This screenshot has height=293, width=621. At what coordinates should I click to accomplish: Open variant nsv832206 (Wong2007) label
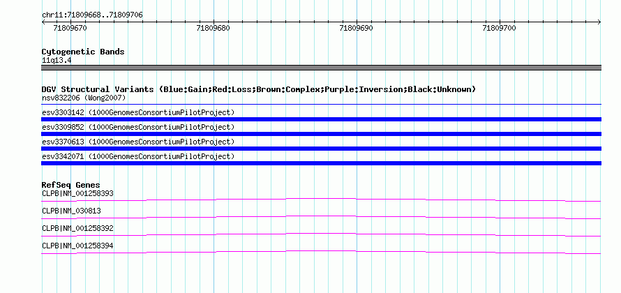pos(84,98)
